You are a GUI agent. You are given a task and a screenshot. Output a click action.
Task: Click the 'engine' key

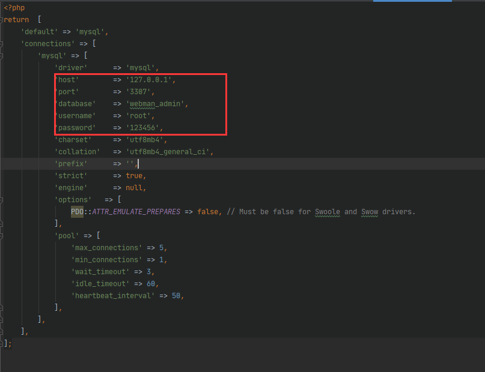[71, 188]
